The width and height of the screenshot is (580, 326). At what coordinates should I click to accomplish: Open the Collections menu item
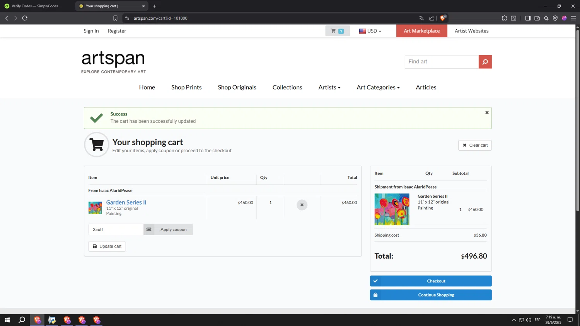(287, 87)
